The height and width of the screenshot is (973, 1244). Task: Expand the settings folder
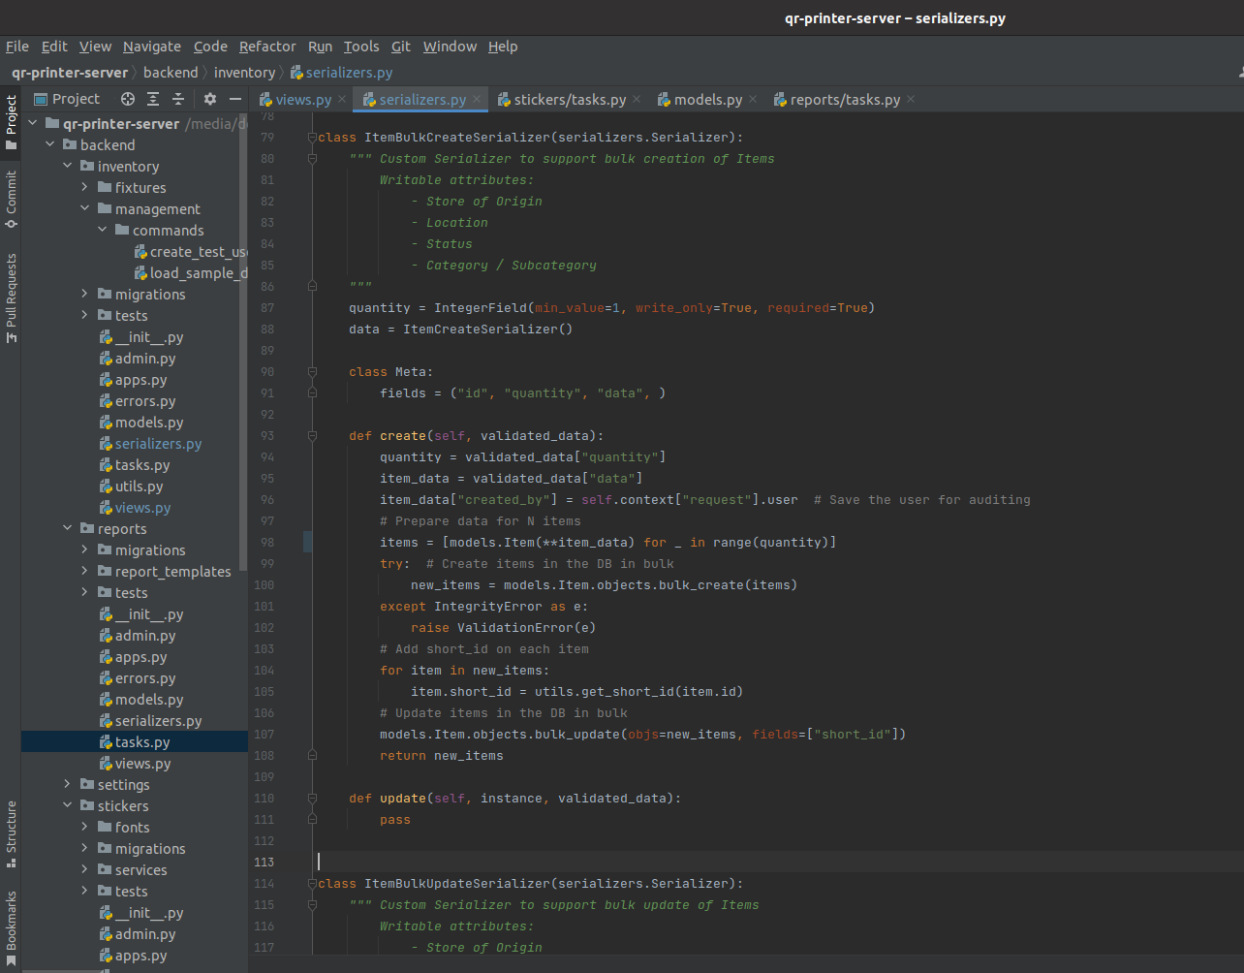[x=68, y=785]
